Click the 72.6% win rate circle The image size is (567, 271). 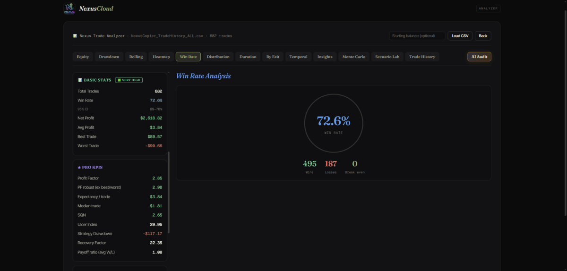coord(334,123)
